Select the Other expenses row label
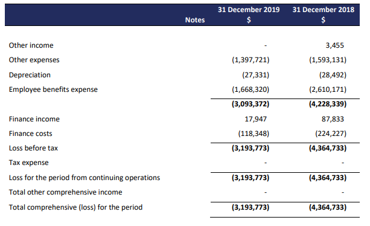 (34, 60)
